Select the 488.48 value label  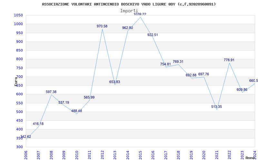tap(76, 111)
